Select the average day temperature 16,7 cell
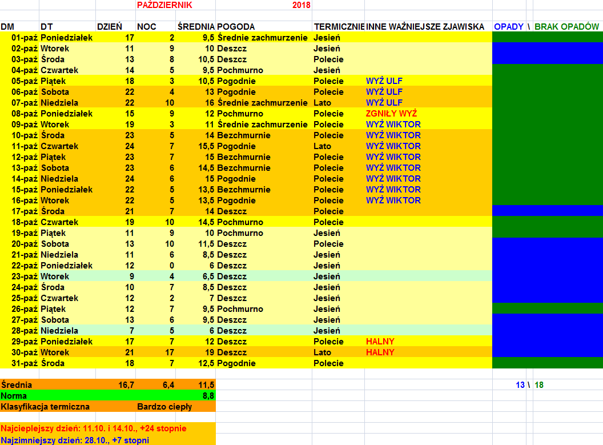Screen dimensions: 603x445 126,385
